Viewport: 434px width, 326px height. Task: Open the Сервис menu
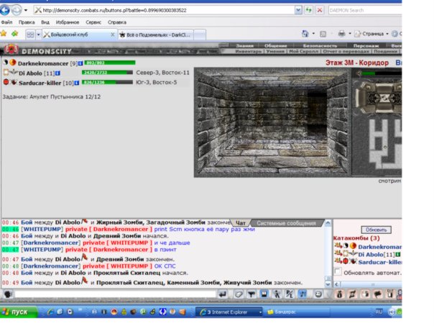(93, 22)
